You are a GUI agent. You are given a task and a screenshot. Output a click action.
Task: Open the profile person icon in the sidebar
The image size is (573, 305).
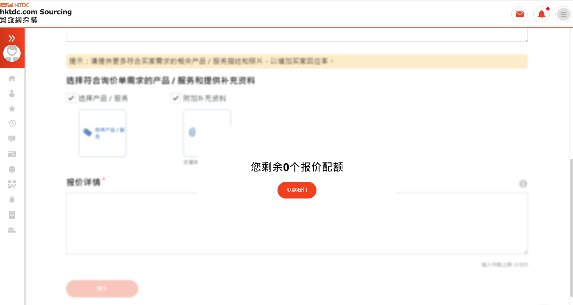12,93
